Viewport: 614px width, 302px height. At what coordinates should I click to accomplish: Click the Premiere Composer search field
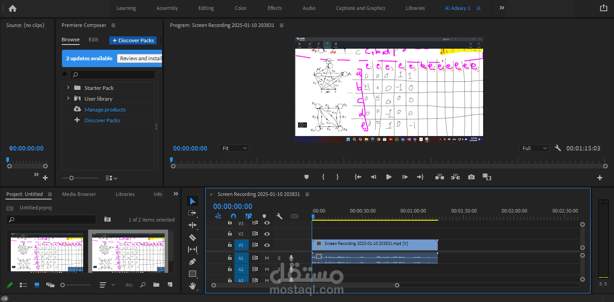coord(112,75)
